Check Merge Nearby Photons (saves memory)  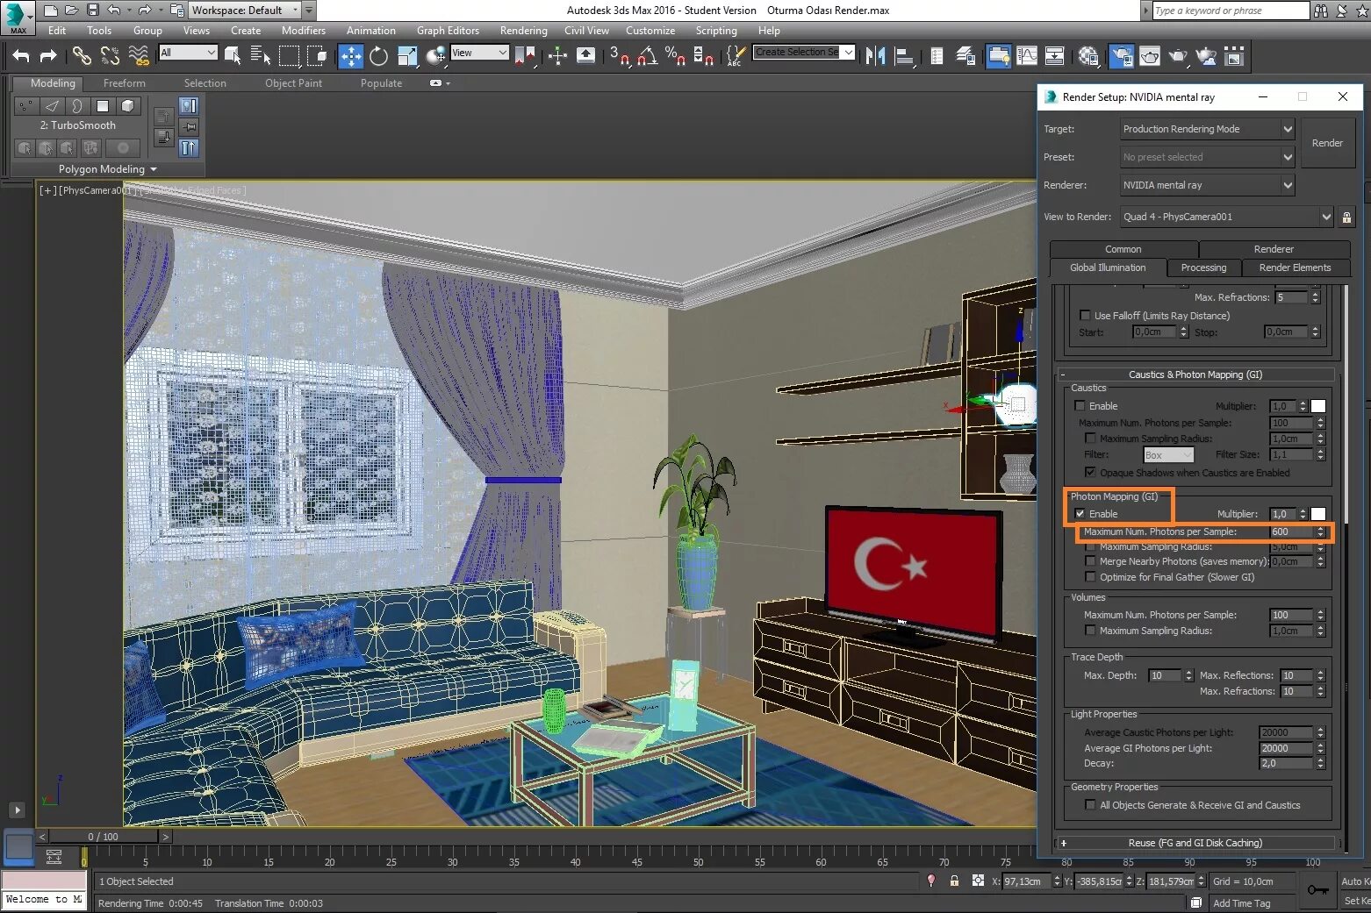point(1090,561)
